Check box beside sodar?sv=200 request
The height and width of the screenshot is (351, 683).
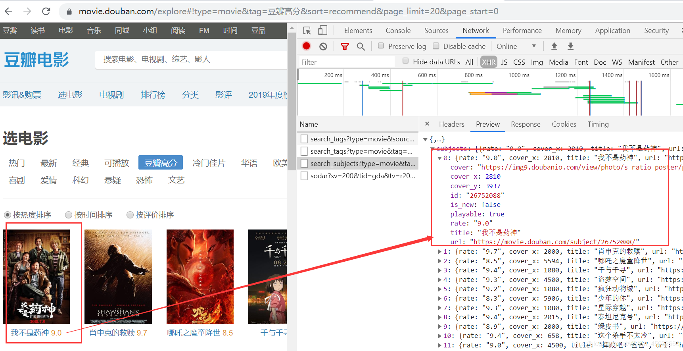click(x=304, y=175)
